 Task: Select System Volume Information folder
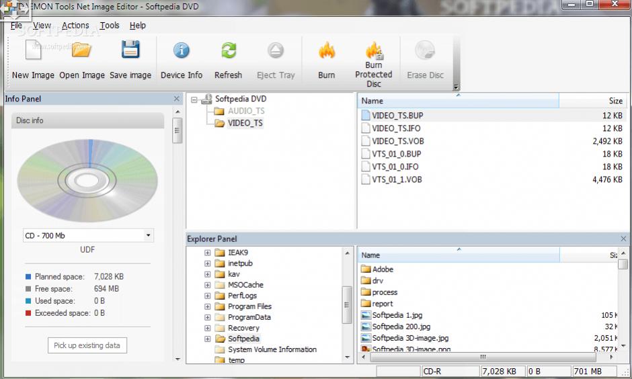coord(272,349)
